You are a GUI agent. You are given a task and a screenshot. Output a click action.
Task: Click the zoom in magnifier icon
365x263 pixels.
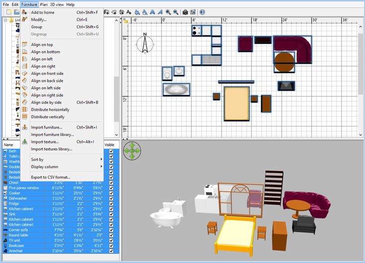(x=169, y=12)
